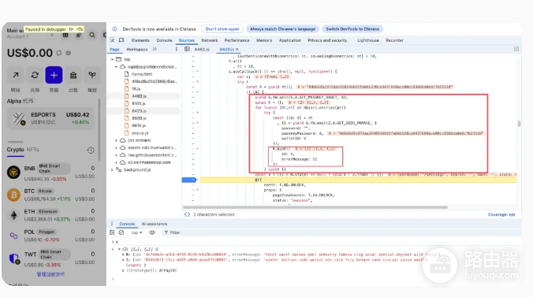Open the top context dropdown in console
Viewport: 533px width, 297px height.
click(136, 232)
